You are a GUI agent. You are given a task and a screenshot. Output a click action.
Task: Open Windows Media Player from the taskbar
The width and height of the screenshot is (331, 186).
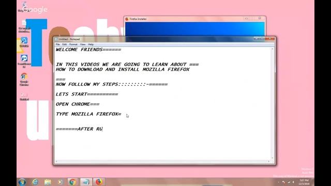60,182
